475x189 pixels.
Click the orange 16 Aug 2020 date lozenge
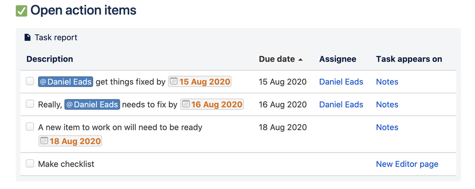coord(212,105)
